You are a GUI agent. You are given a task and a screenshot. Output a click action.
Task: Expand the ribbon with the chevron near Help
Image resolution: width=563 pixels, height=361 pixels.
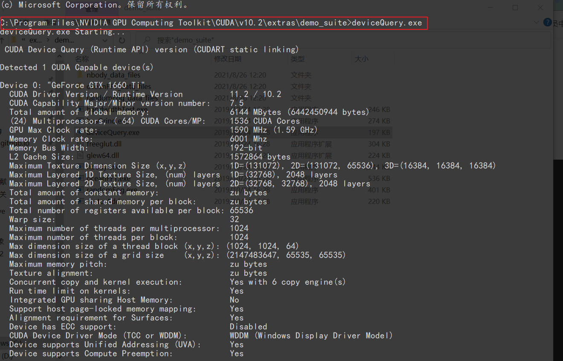coord(537,22)
